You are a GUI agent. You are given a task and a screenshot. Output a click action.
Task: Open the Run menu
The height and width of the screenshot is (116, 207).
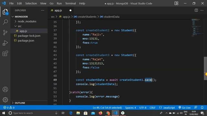click(x=59, y=4)
